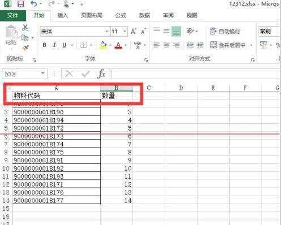Open the borders dropdown arrow
This screenshot has height=225, width=283.
pyautogui.click(x=91, y=45)
